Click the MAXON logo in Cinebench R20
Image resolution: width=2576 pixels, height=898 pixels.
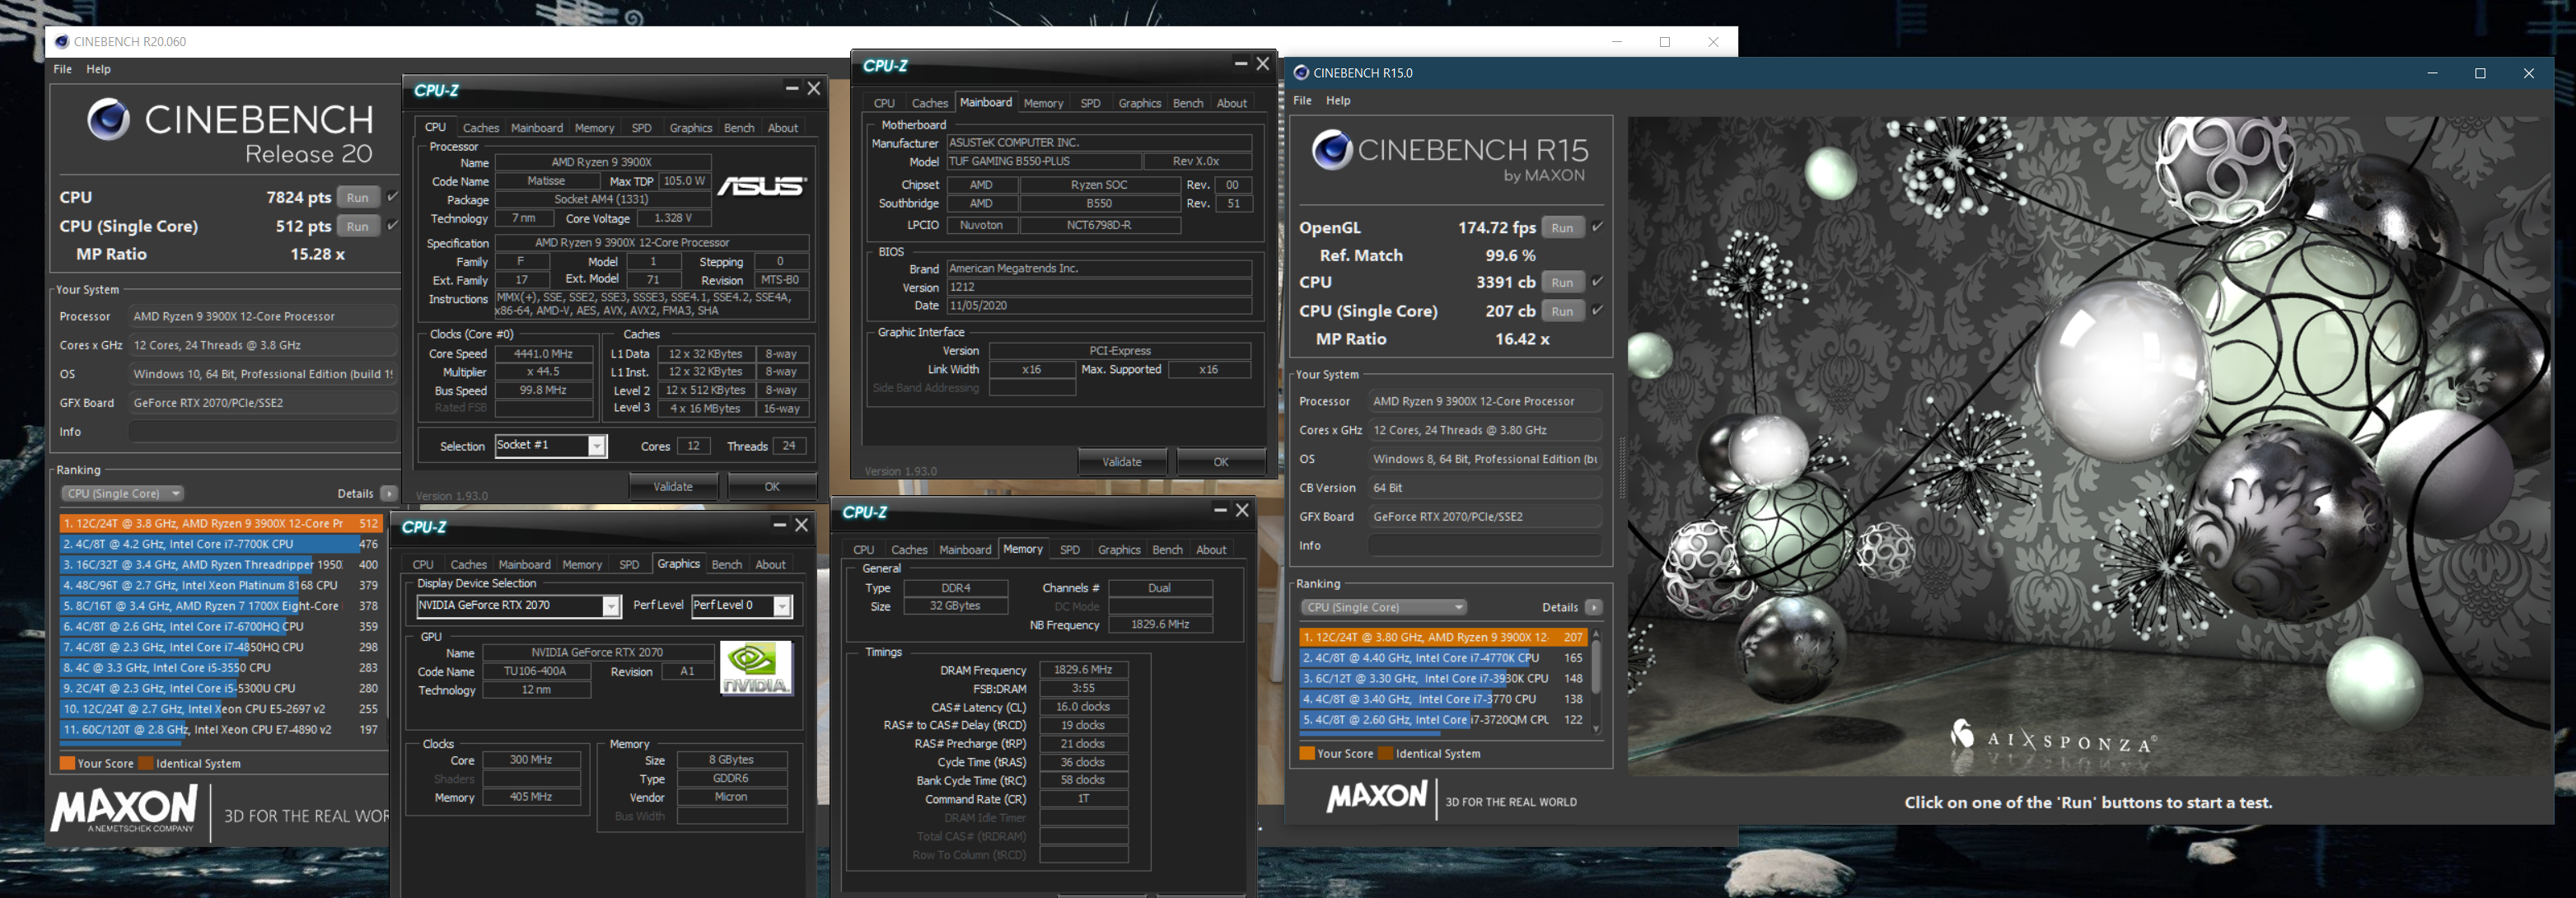[x=124, y=808]
